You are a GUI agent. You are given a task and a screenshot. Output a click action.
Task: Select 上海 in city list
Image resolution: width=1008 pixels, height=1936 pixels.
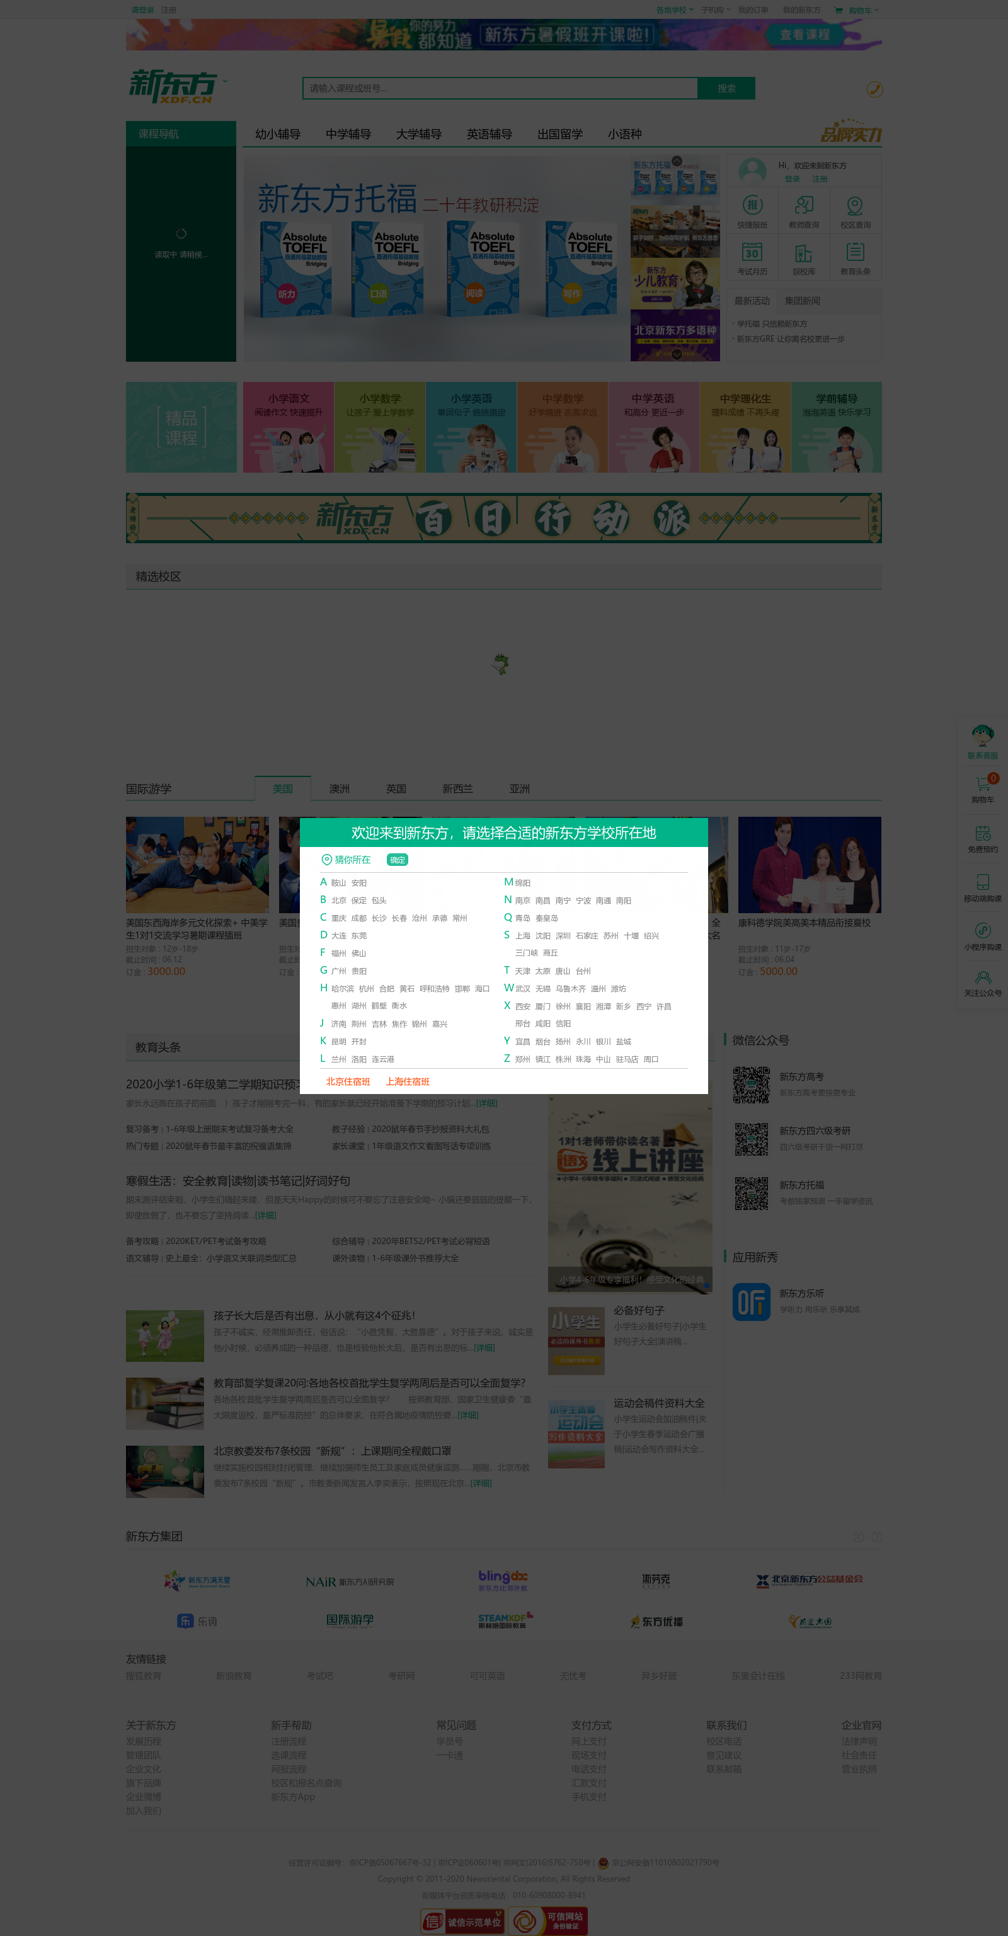coord(523,936)
